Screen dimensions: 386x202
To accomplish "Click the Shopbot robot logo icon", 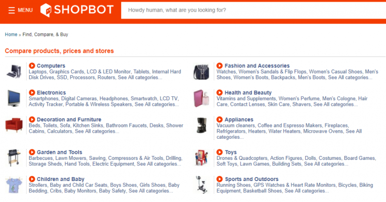I will 46,10.
